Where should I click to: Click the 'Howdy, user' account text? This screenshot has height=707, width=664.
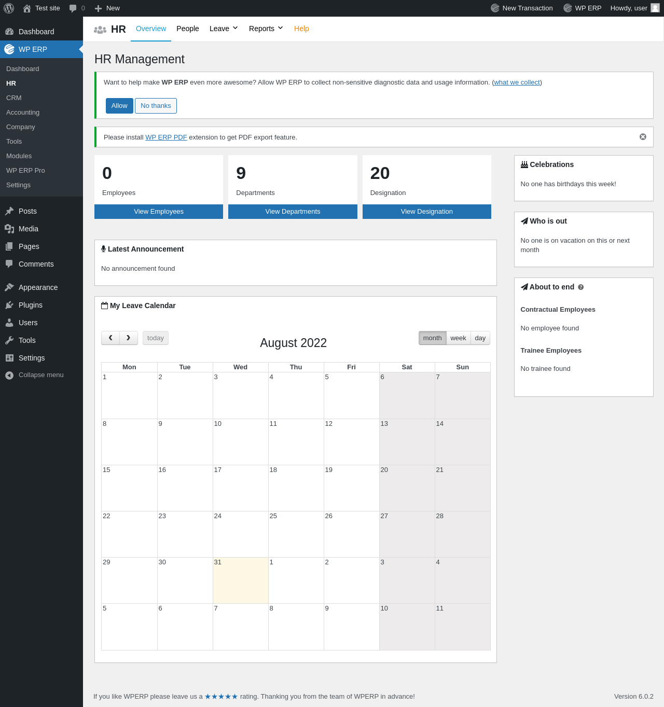point(629,8)
